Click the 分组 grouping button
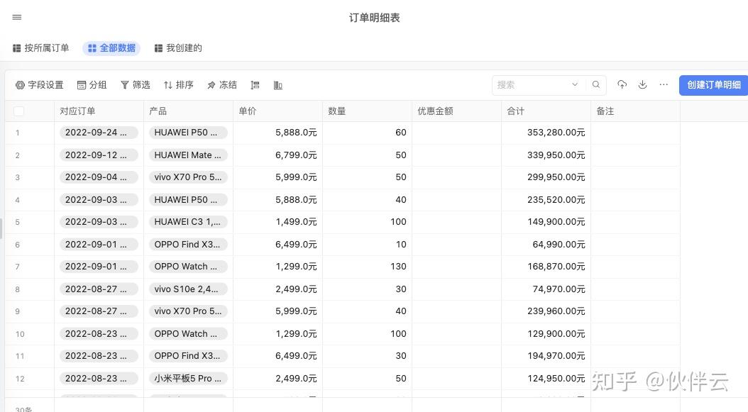748x412 pixels. 92,85
